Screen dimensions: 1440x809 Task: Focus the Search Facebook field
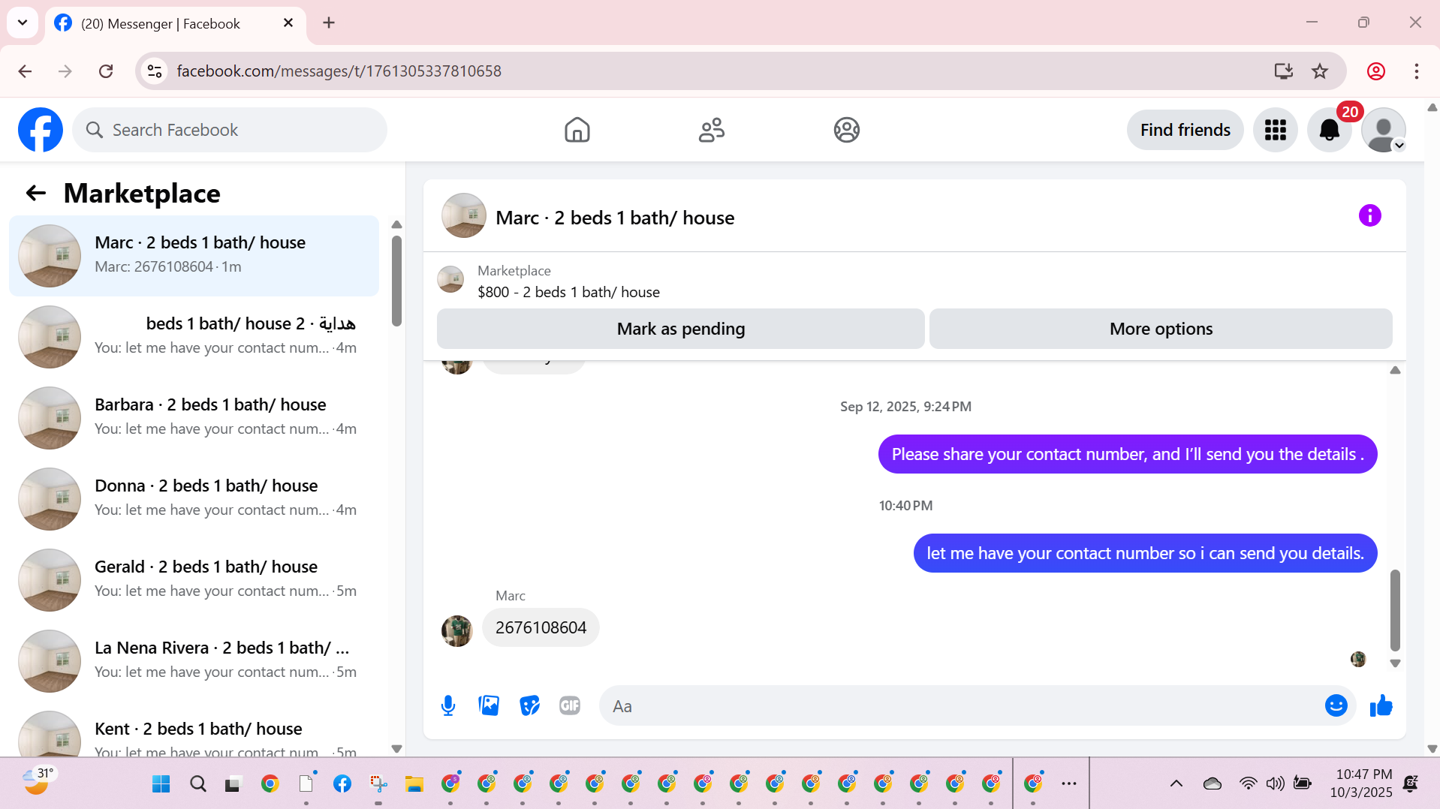point(230,130)
